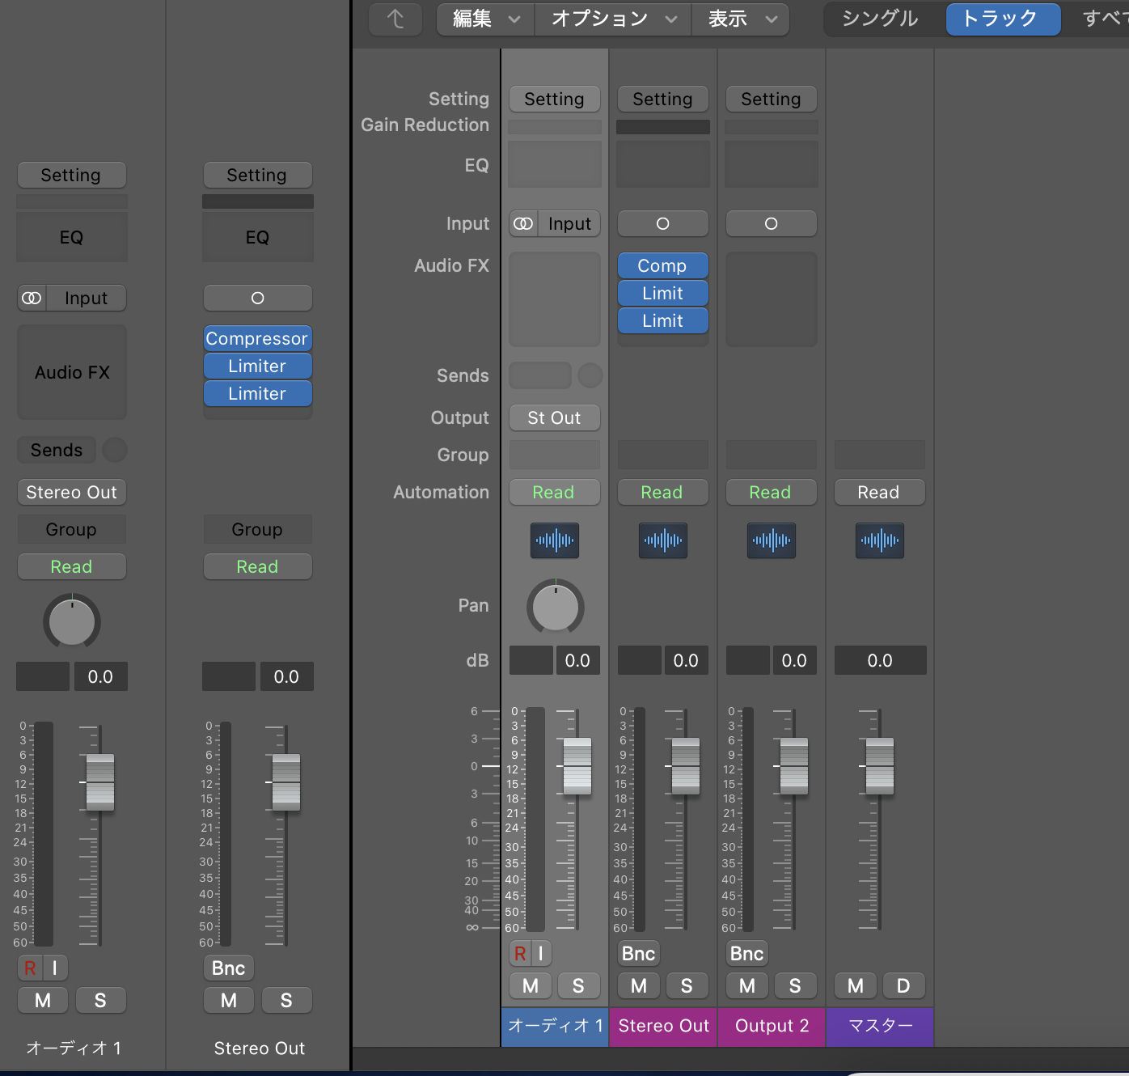Click the waveform icon on the マスター strip
Viewport: 1129px width, 1076px height.
tap(880, 540)
